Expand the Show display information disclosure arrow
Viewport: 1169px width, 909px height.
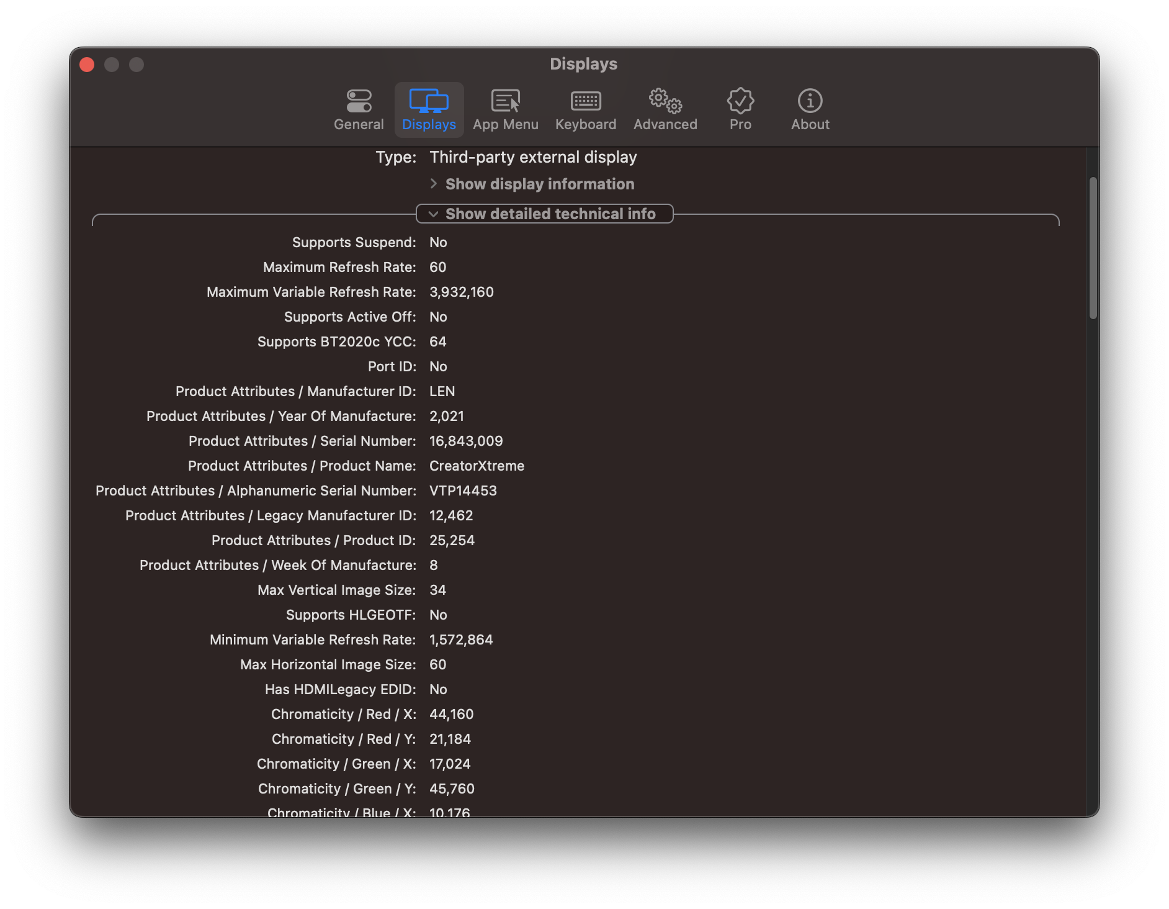432,184
